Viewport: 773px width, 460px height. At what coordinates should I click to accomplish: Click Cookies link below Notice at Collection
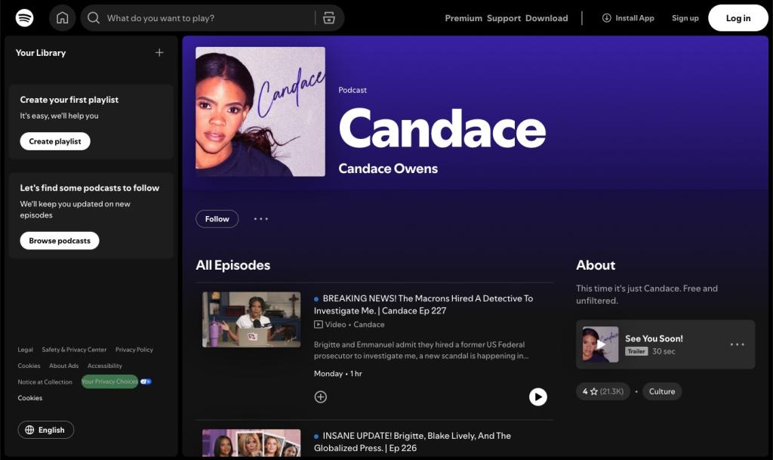coord(30,398)
